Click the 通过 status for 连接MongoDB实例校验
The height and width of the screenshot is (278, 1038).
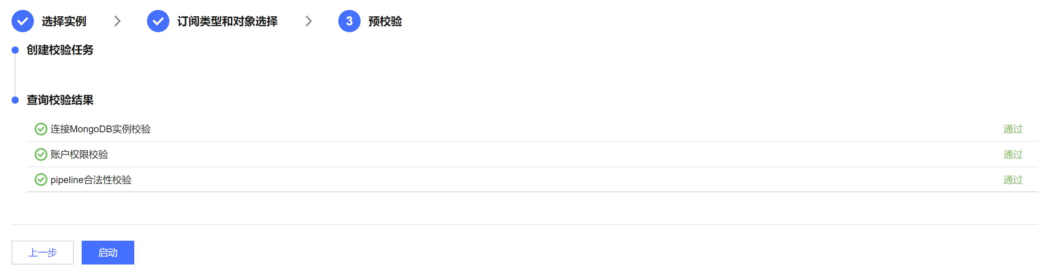point(1012,129)
